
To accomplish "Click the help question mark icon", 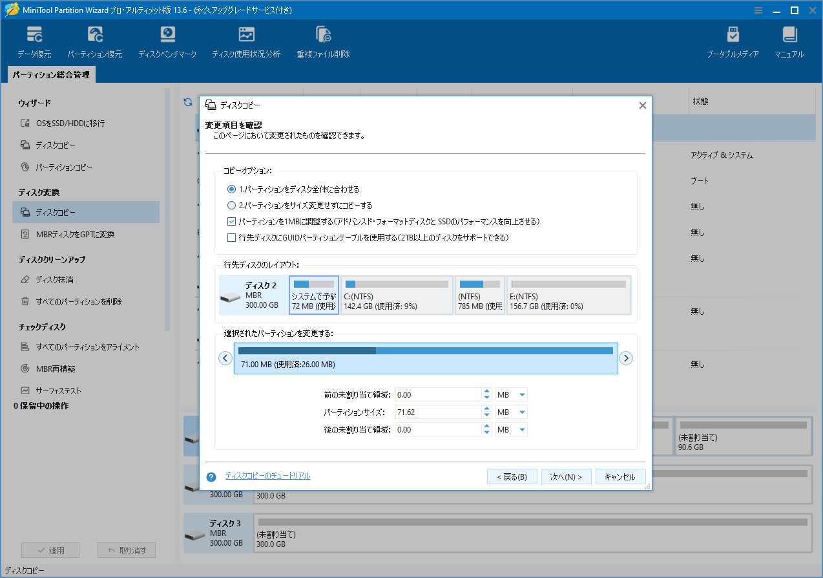I will pyautogui.click(x=211, y=476).
